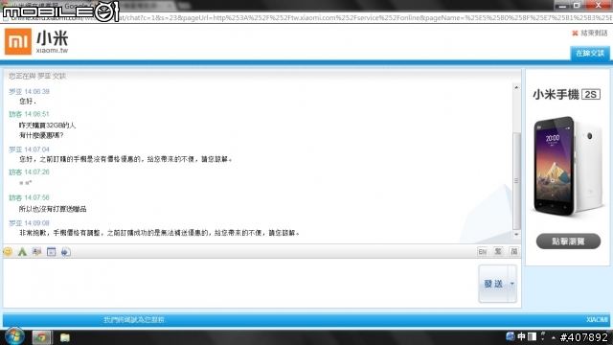The height and width of the screenshot is (345, 613).
Task: Click the window/calendar icon in chat toolbar
Action: [x=51, y=251]
